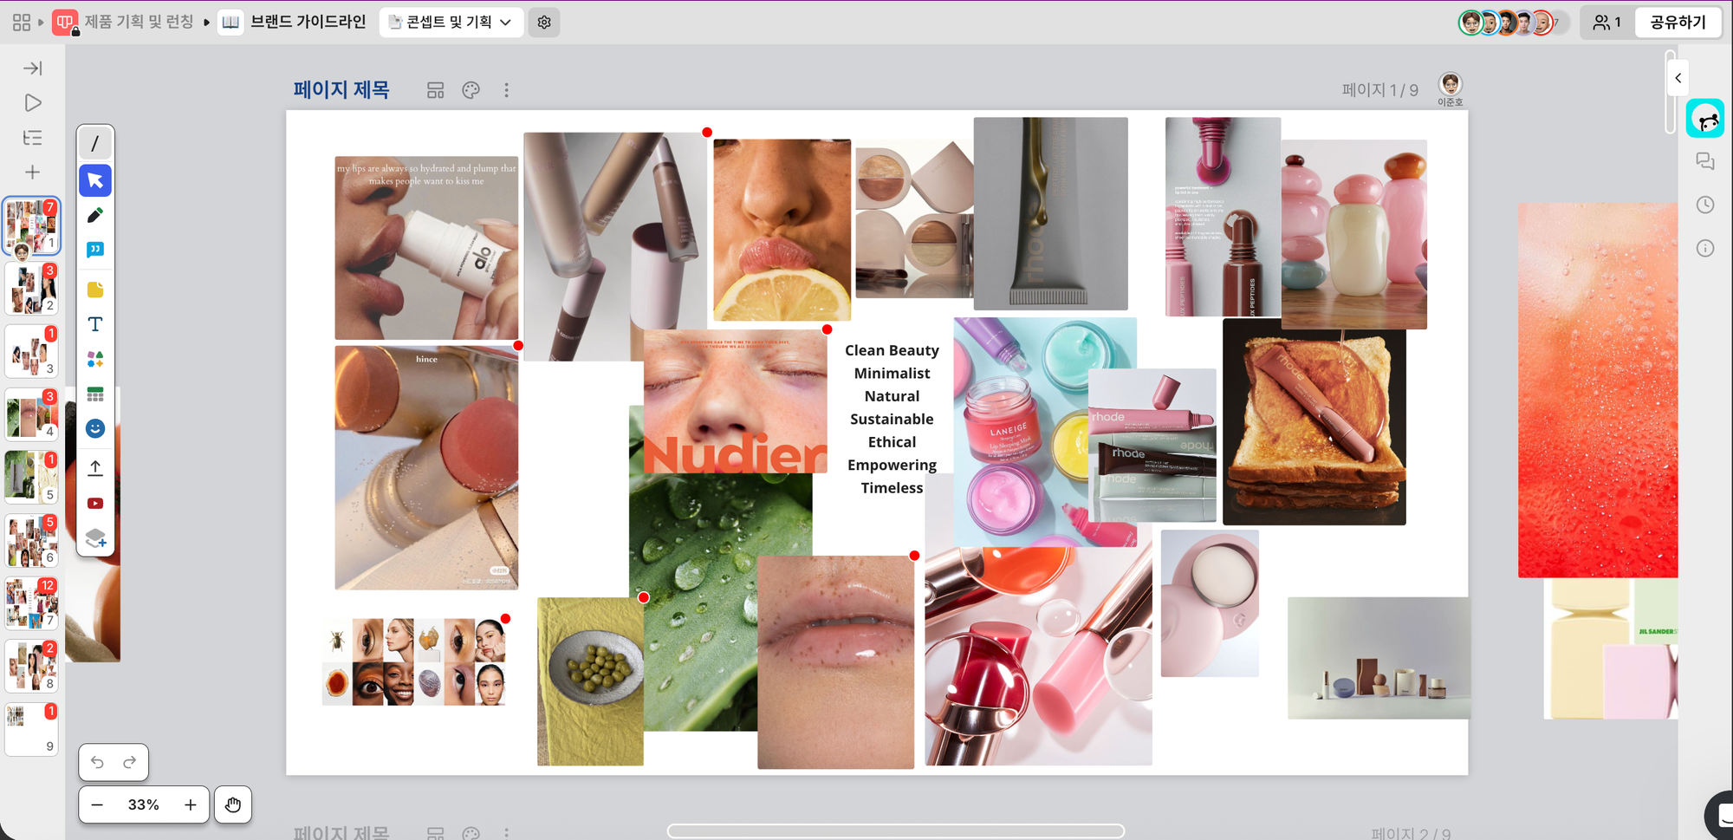Activate the cursor select tool
The image size is (1733, 840).
[x=95, y=180]
